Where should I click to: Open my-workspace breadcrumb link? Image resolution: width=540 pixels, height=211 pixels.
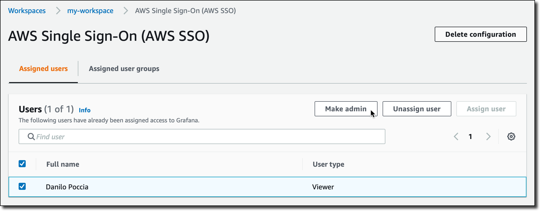pos(90,11)
